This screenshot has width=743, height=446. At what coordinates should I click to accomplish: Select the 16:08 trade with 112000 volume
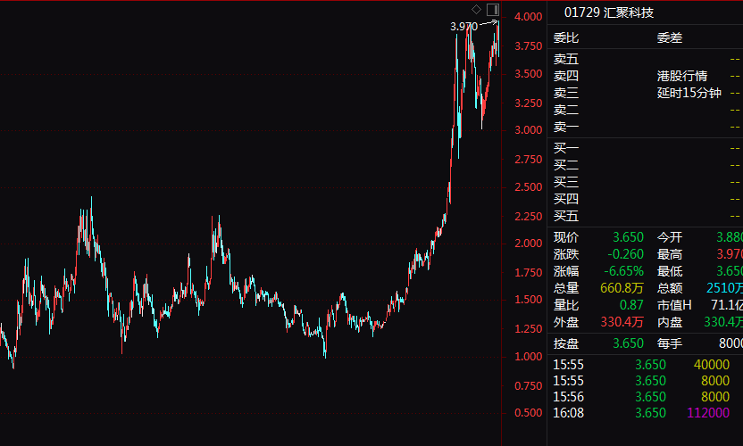(643, 413)
